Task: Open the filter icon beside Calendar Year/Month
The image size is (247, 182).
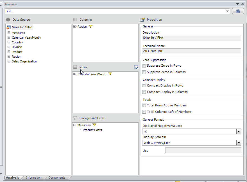Action: click(x=110, y=74)
